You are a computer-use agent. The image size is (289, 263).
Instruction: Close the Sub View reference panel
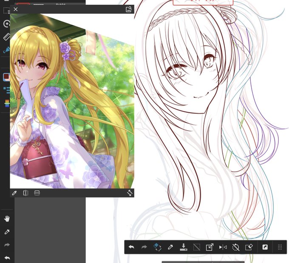(x=16, y=9)
